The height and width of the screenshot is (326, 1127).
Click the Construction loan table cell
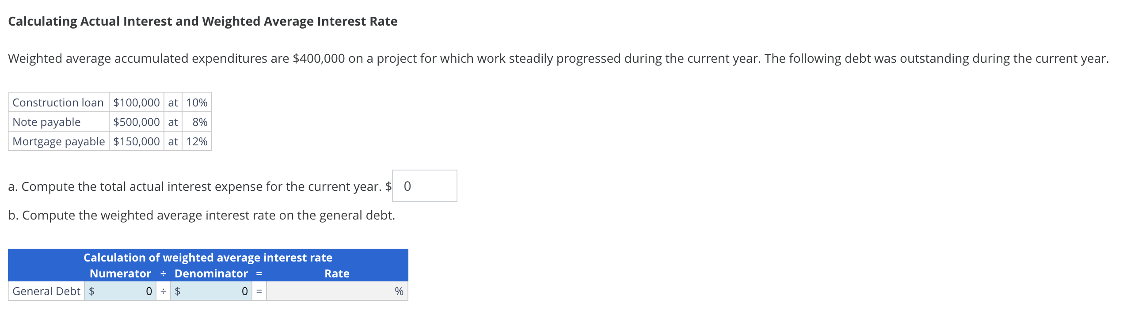tap(58, 102)
